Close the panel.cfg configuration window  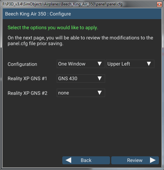click(159, 4)
